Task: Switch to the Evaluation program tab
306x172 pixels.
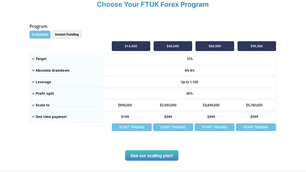Action: [x=40, y=34]
